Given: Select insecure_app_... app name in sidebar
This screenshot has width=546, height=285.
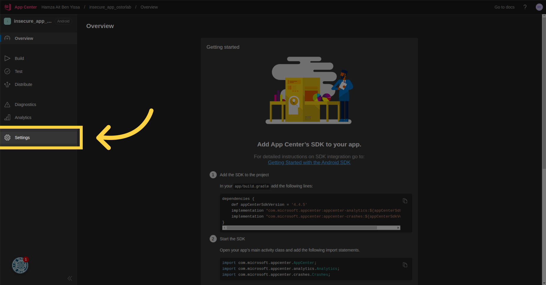Looking at the screenshot, I should click(32, 21).
